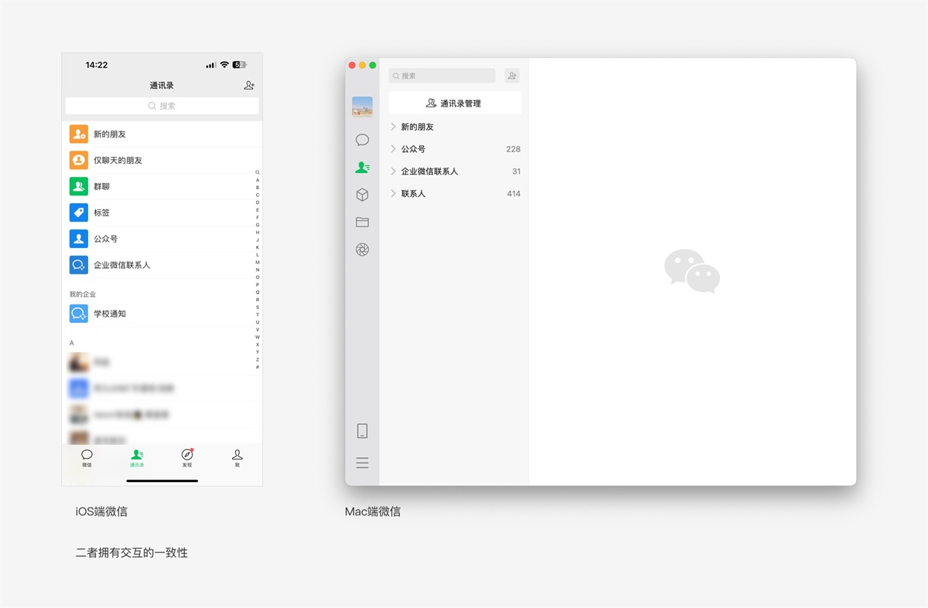Tap add contact icon in iOS header

[249, 86]
